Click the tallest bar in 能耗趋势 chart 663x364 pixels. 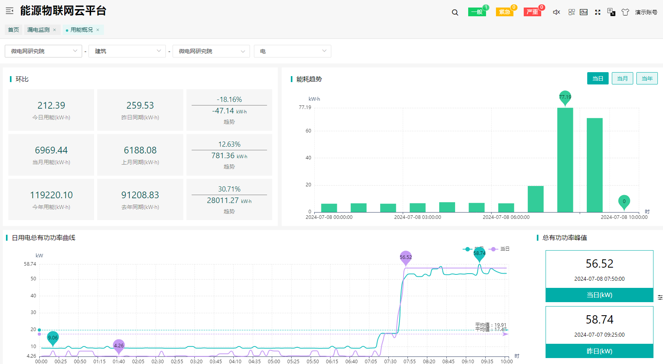click(565, 160)
